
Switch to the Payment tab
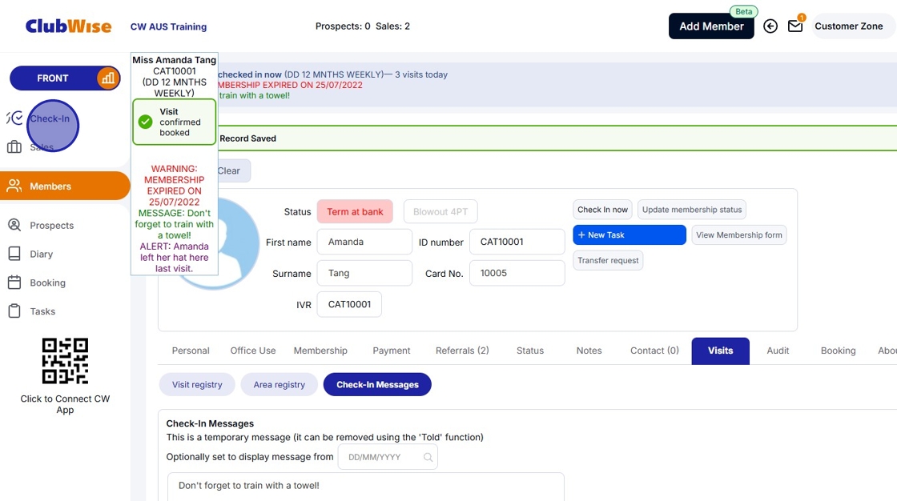coord(392,351)
